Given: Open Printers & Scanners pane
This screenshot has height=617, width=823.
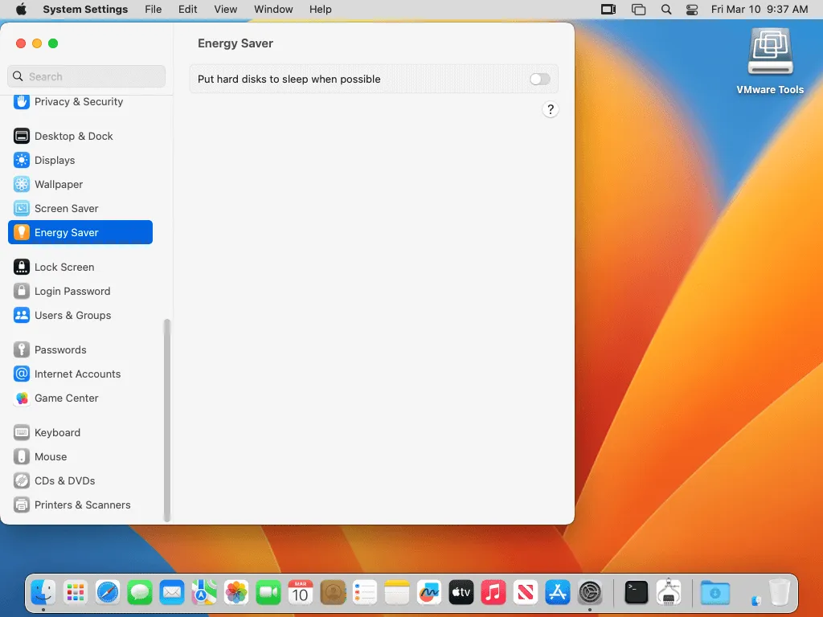Looking at the screenshot, I should 82,505.
